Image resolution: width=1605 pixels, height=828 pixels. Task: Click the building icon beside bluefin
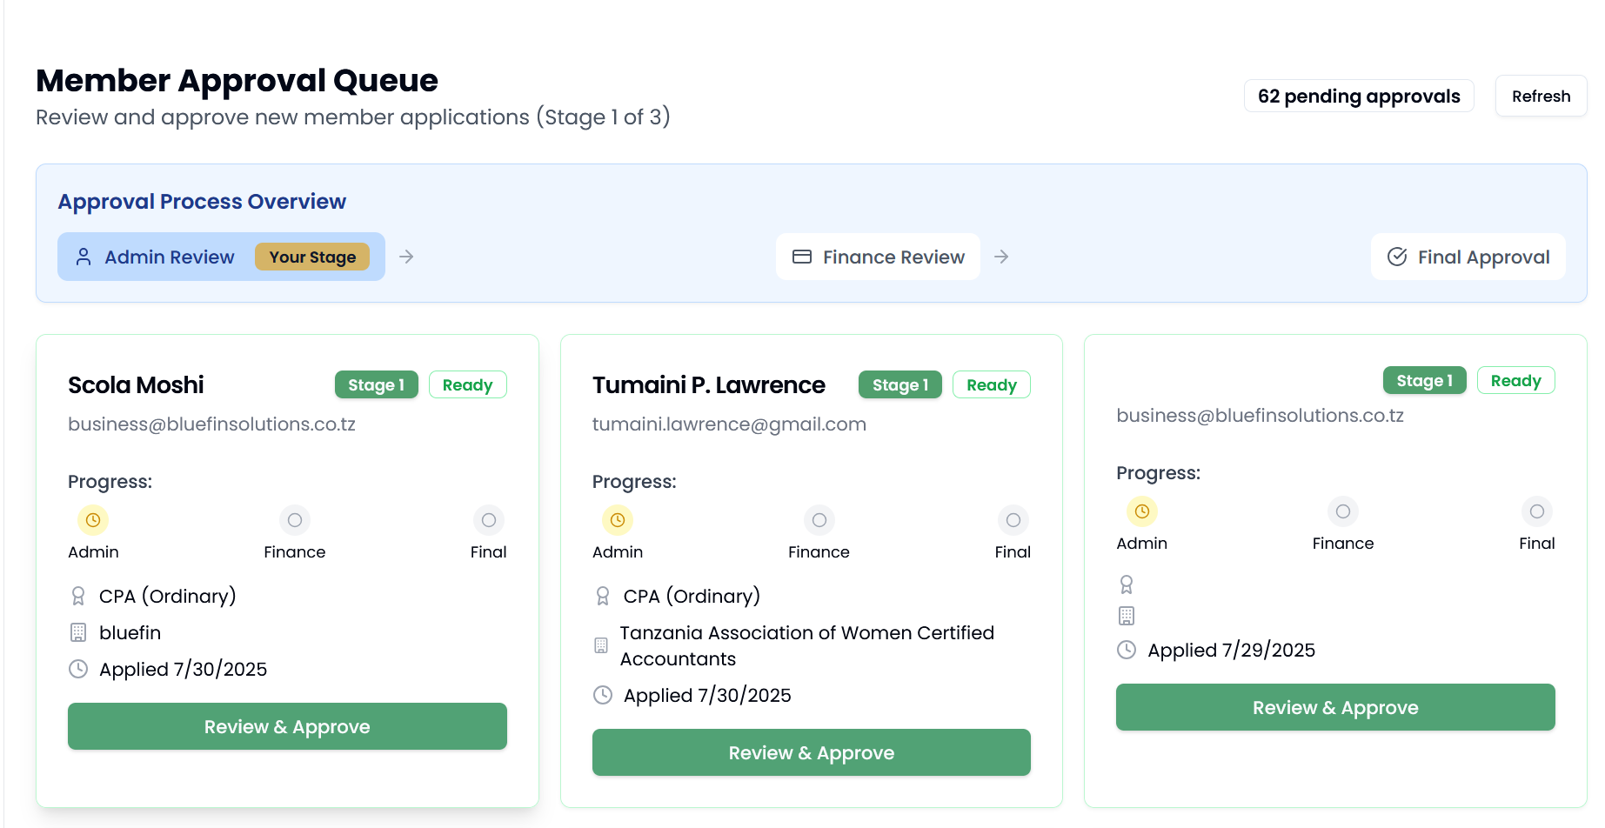[x=78, y=632]
